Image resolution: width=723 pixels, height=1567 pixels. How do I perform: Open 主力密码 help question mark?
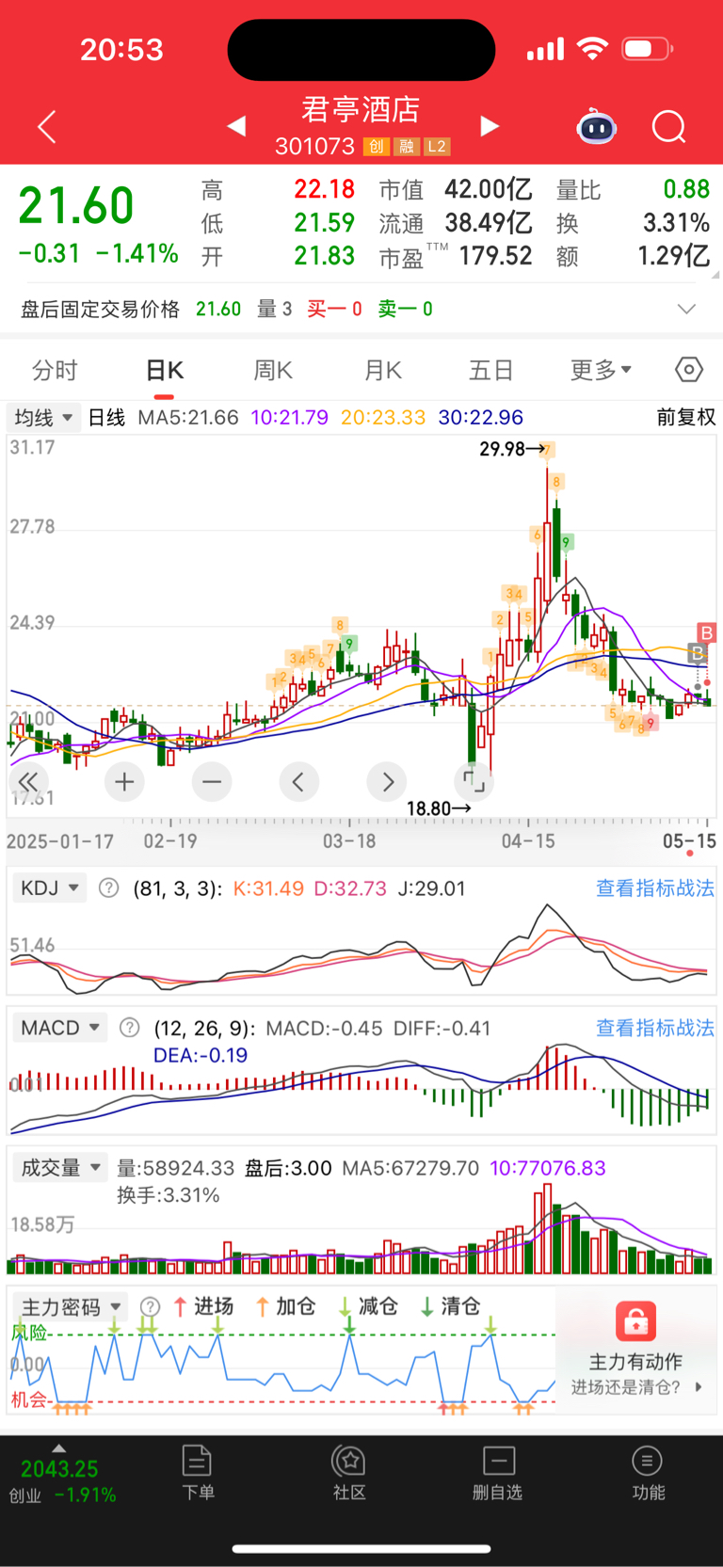(x=150, y=1306)
